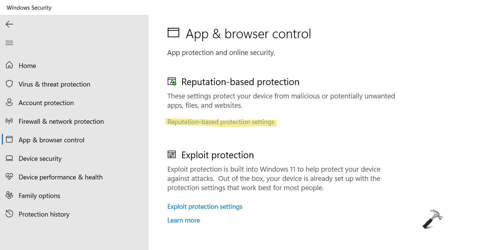Open Protection history from the sidebar
483x250 pixels.
[44, 214]
